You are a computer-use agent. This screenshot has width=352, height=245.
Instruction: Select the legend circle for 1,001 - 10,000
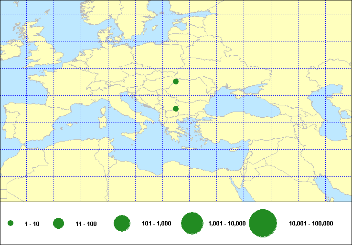tap(193, 223)
